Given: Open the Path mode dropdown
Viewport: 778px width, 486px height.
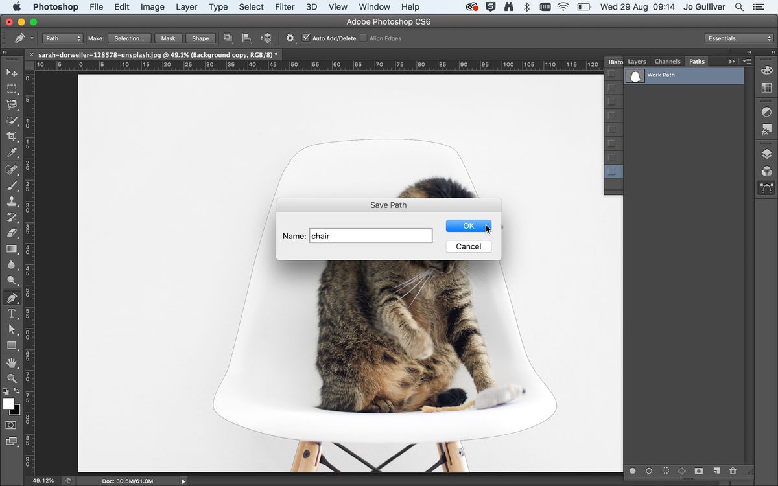Looking at the screenshot, I should [63, 38].
